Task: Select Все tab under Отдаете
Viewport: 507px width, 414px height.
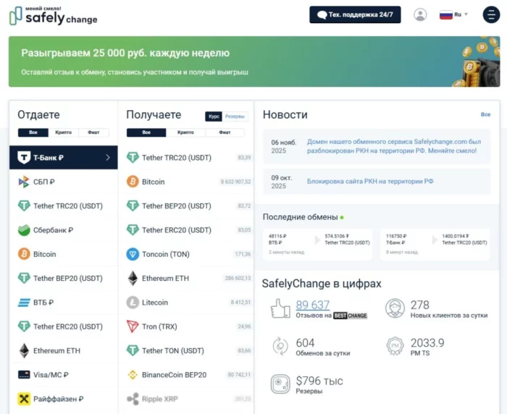Action: [33, 132]
